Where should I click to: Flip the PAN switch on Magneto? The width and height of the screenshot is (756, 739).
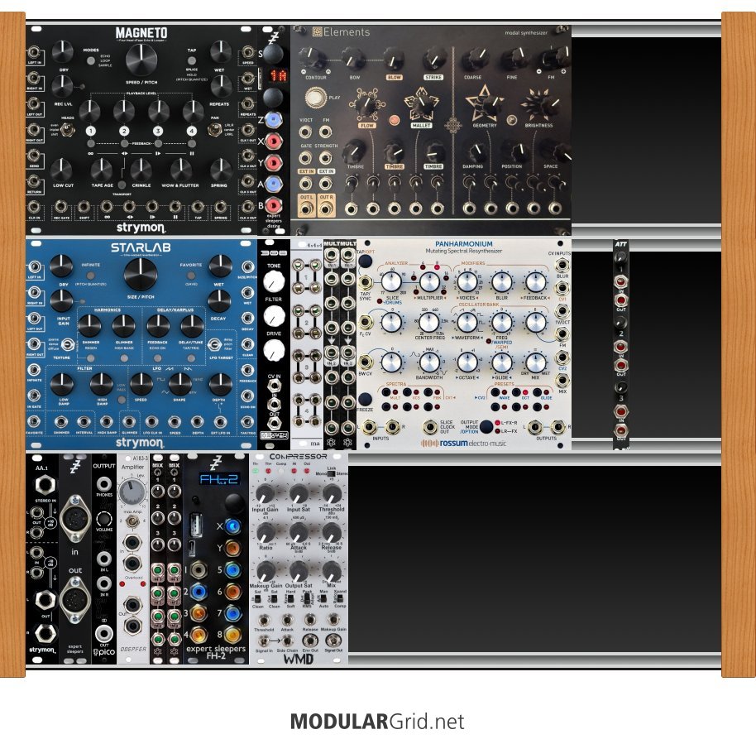tap(213, 130)
